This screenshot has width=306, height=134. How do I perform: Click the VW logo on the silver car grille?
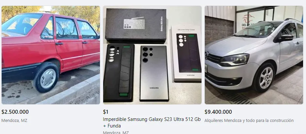[206, 55]
